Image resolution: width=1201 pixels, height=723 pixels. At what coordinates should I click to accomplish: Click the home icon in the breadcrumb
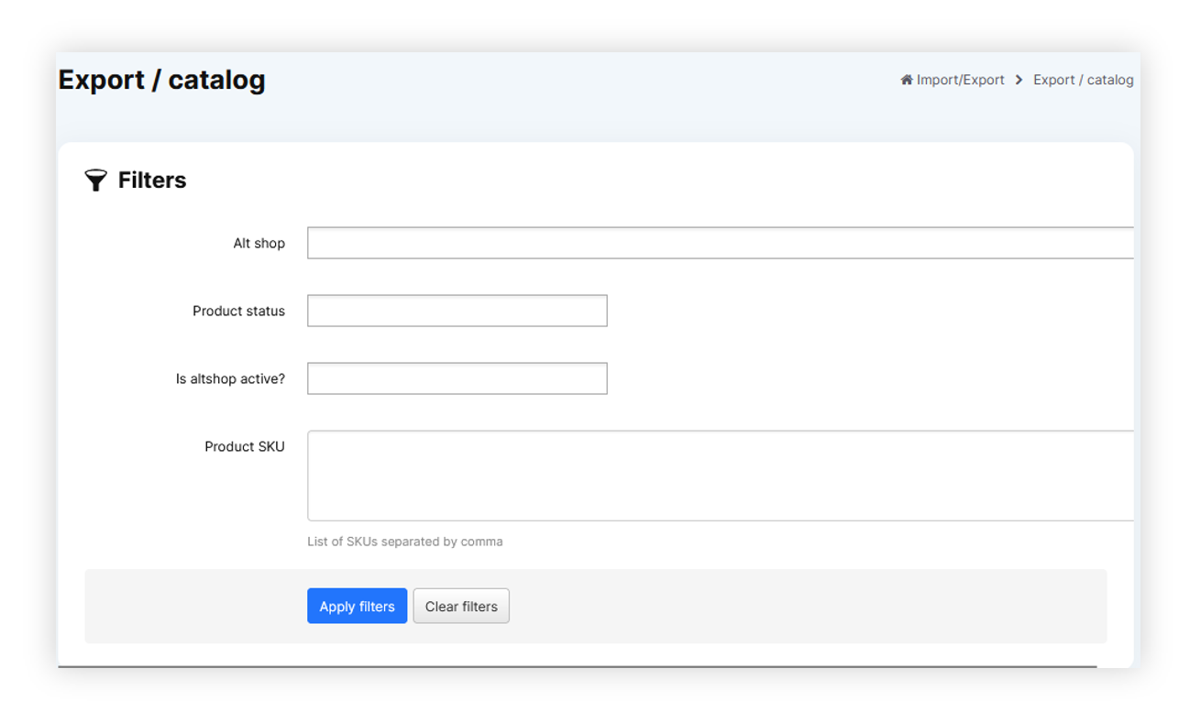(x=906, y=80)
